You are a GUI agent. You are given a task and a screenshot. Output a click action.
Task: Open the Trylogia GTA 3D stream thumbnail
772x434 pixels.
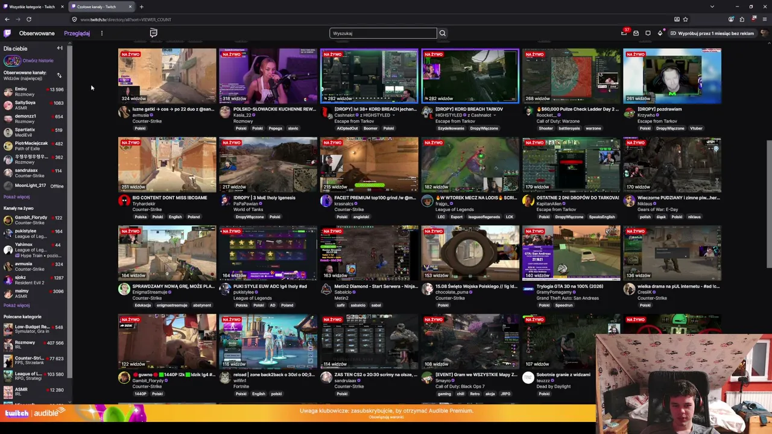(x=571, y=253)
